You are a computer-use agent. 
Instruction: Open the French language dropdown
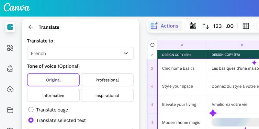point(80,53)
